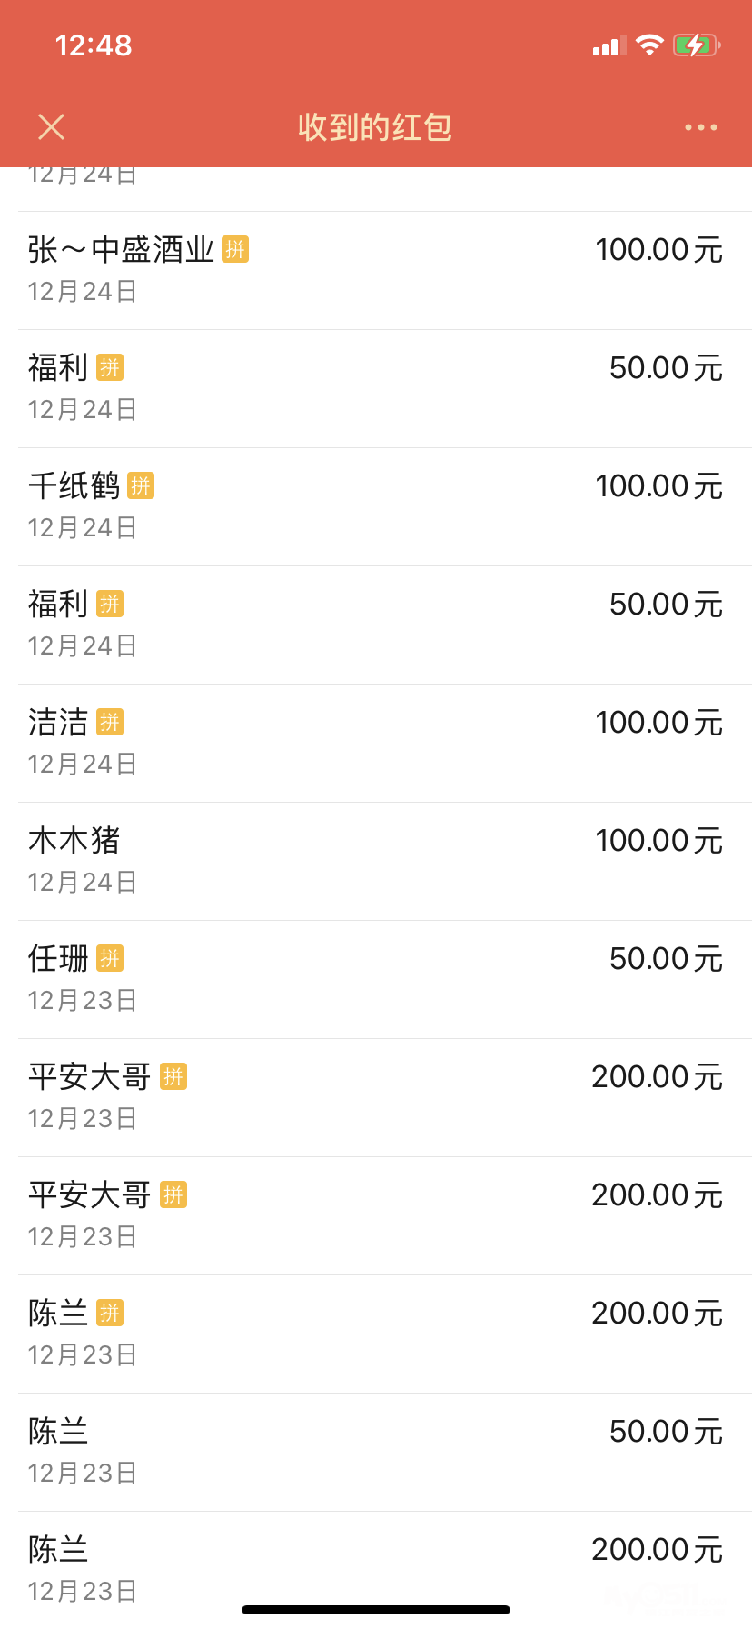This screenshot has width=752, height=1629.
Task: Select the 任珊 red packet entry
Action: click(x=376, y=979)
